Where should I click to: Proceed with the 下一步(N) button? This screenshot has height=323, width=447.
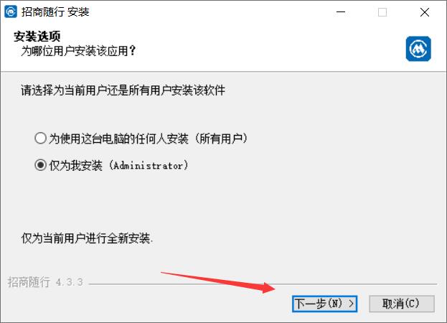pyautogui.click(x=324, y=304)
